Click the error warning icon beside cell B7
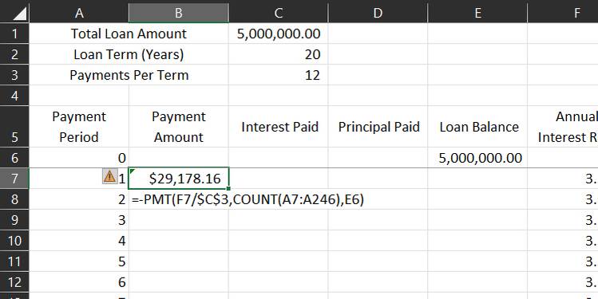 [109, 176]
